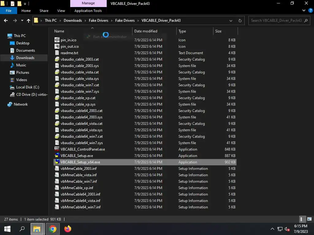The width and height of the screenshot is (314, 235).
Task: Go up one folder level
Action: (29, 21)
